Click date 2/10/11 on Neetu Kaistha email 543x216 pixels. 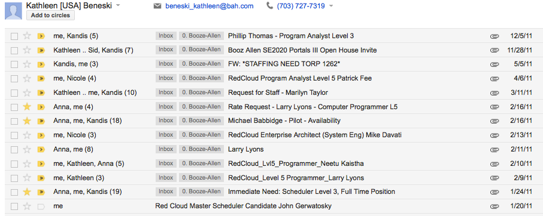[521, 163]
